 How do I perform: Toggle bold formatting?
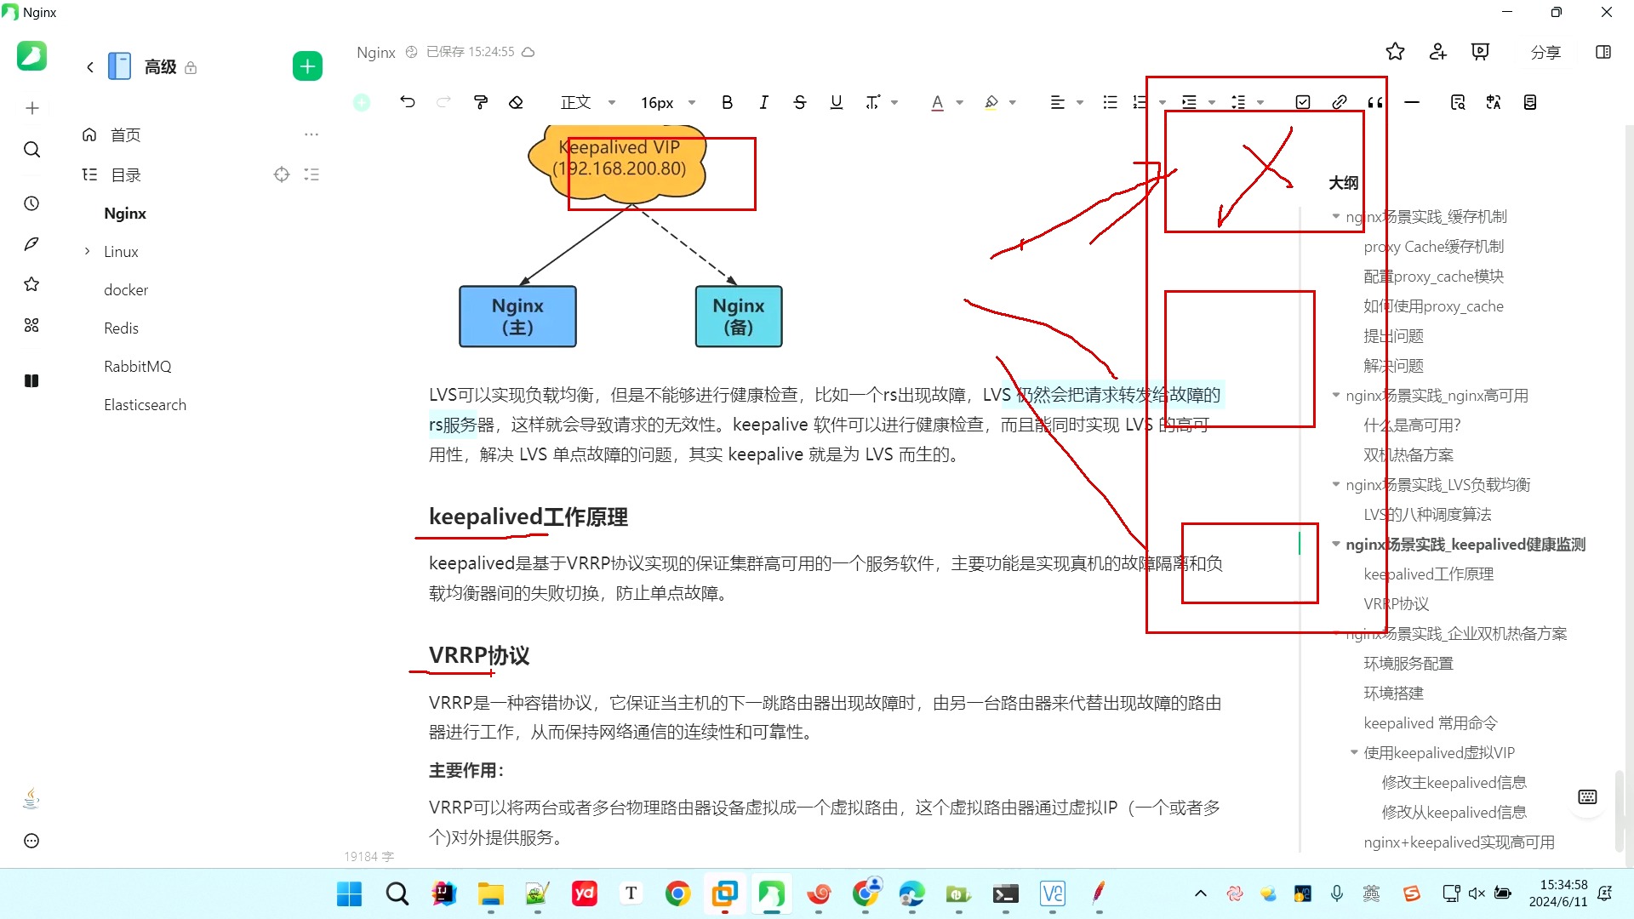point(727,102)
